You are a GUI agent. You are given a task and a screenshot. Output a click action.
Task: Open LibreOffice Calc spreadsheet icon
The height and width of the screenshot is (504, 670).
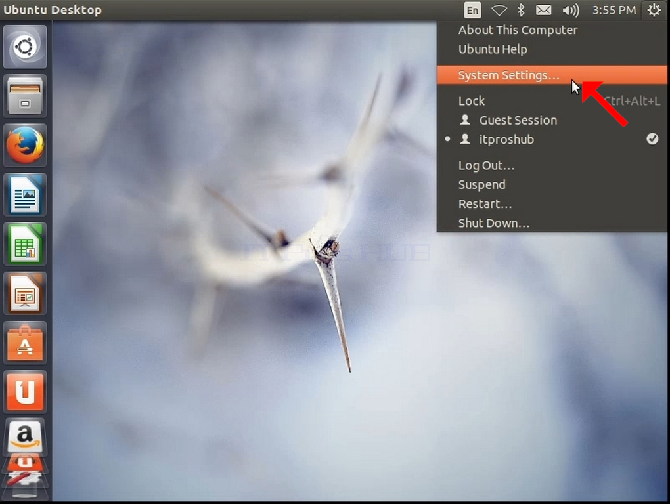pos(25,243)
